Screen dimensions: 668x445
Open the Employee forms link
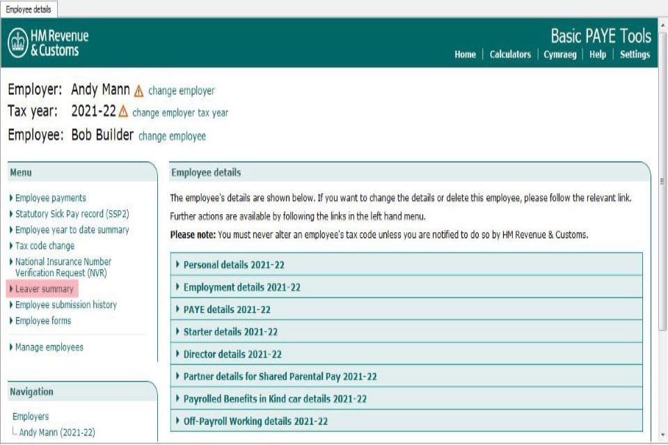[43, 321]
